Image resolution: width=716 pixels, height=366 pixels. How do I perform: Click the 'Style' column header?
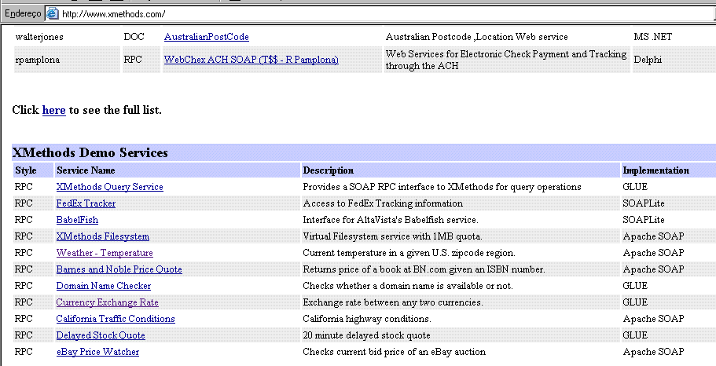click(x=26, y=170)
